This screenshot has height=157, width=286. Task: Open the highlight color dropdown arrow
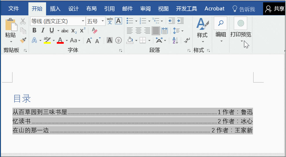point(54,41)
